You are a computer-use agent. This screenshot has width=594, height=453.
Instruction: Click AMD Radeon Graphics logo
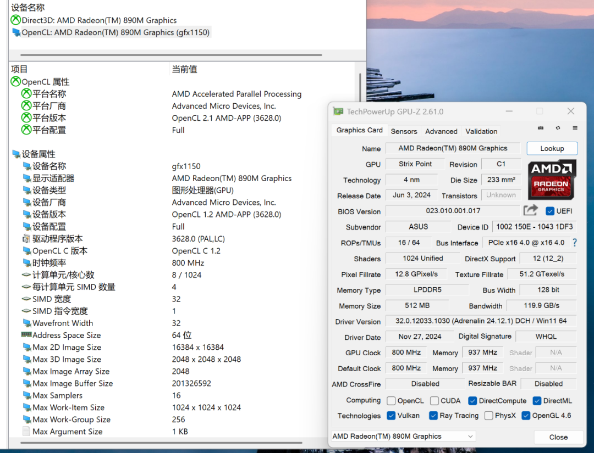pos(552,179)
